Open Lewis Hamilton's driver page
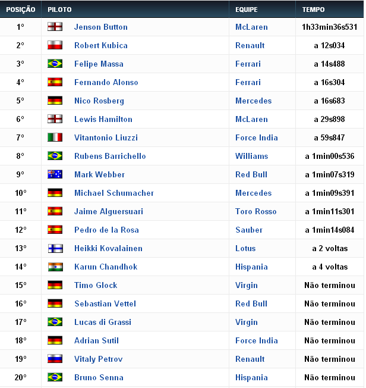Image resolution: width=366 pixels, height=388 pixels. coord(103,119)
